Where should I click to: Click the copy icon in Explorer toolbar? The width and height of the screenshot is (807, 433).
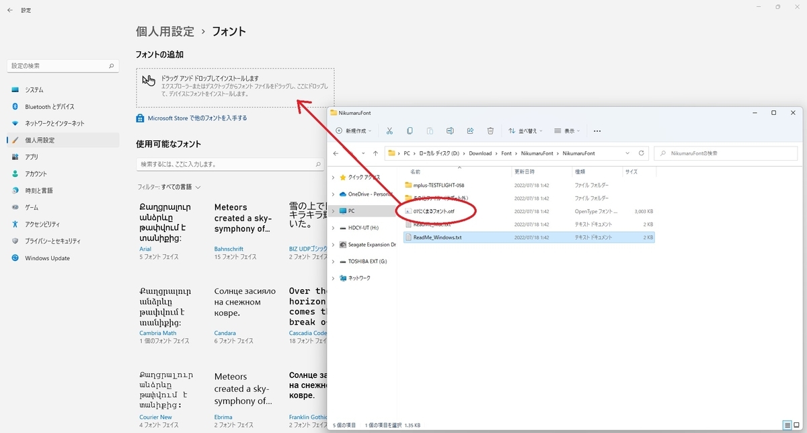pos(410,130)
